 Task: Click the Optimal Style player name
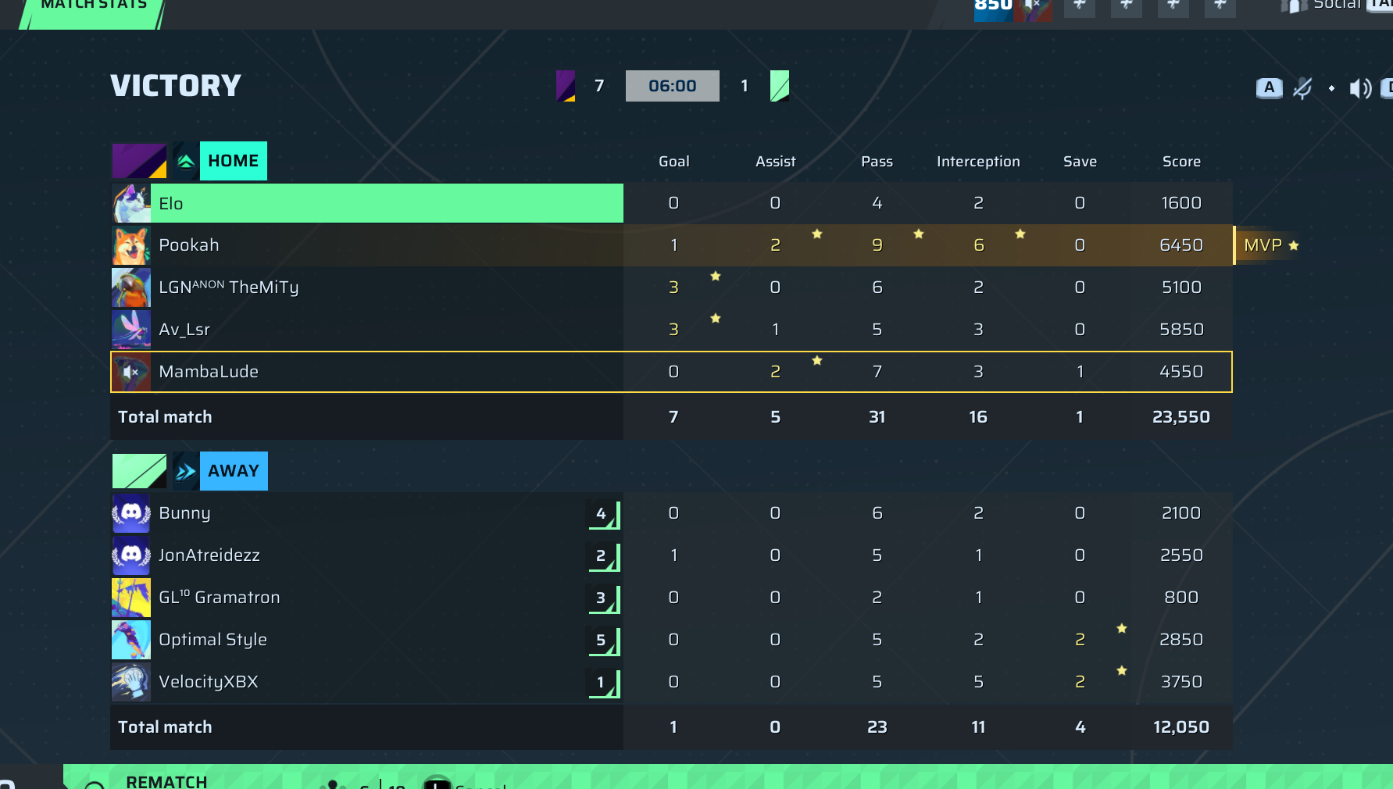coord(213,640)
